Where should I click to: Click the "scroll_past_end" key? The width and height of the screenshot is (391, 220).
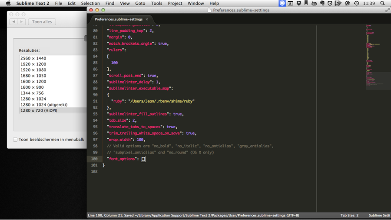click(125, 76)
